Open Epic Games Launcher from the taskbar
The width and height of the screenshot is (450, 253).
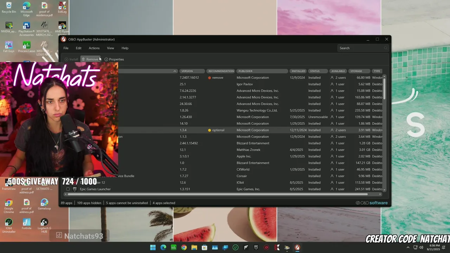coord(256,247)
